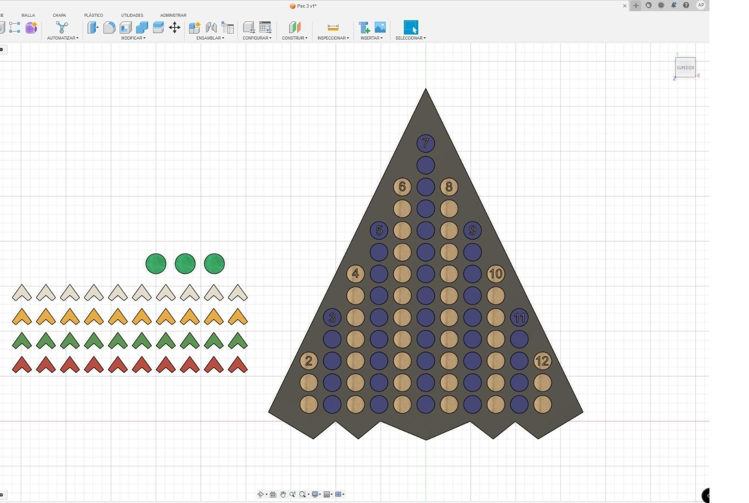This screenshot has height=503, width=749.
Task: Open a new design tab with plus
Action: (636, 6)
